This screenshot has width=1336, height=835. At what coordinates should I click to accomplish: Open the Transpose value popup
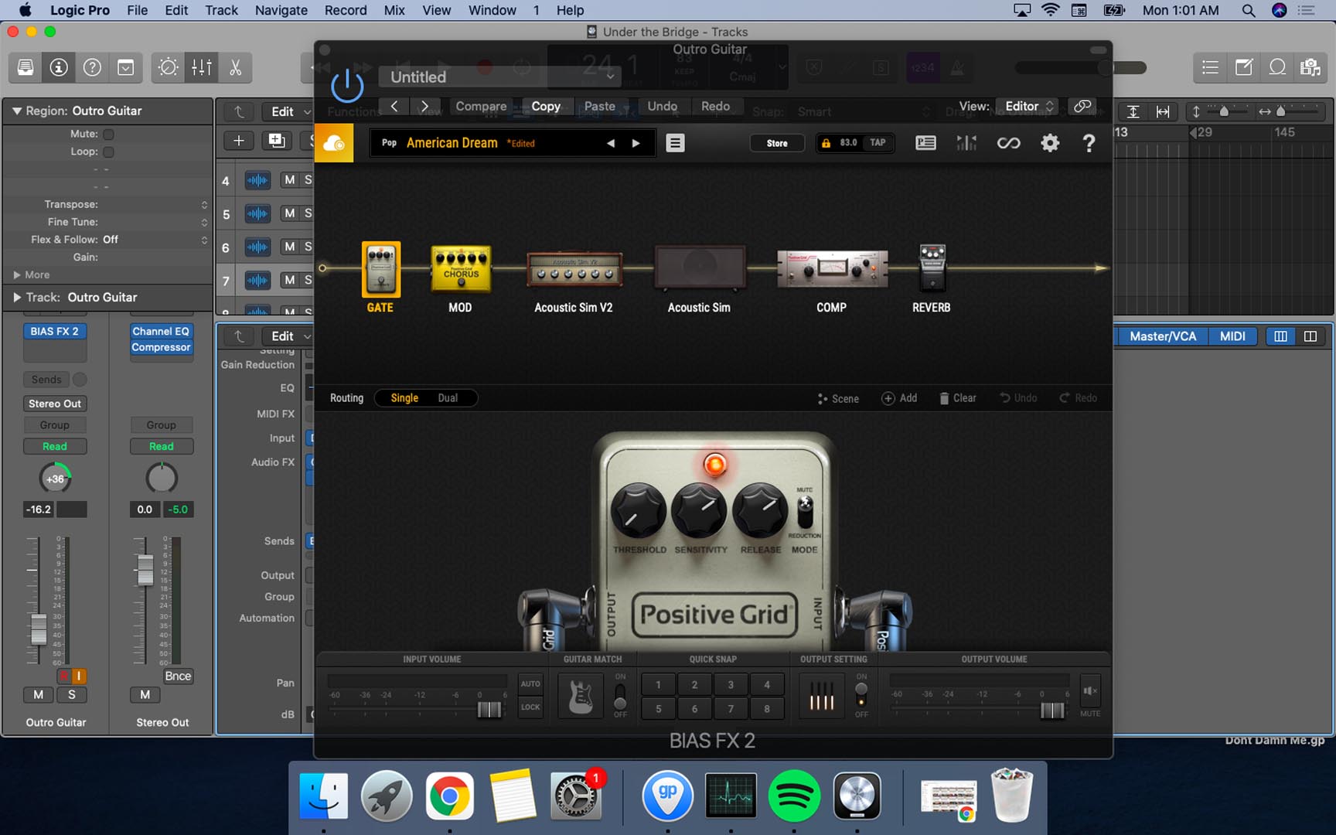point(204,204)
